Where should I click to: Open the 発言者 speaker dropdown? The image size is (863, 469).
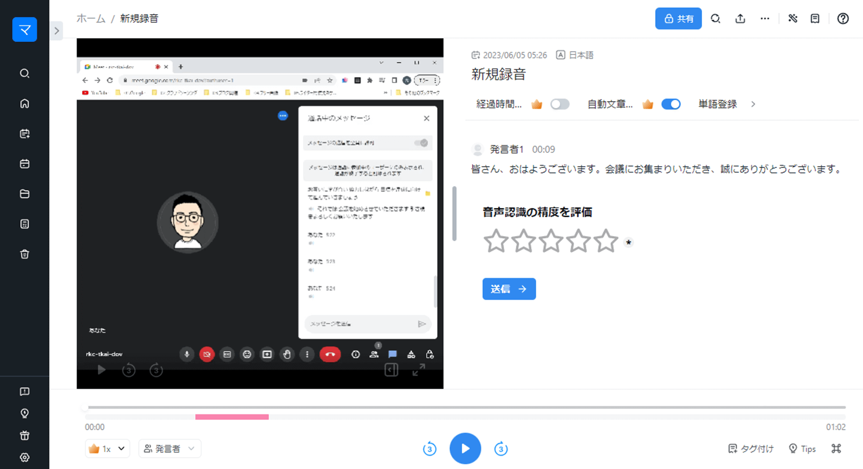pyautogui.click(x=170, y=448)
